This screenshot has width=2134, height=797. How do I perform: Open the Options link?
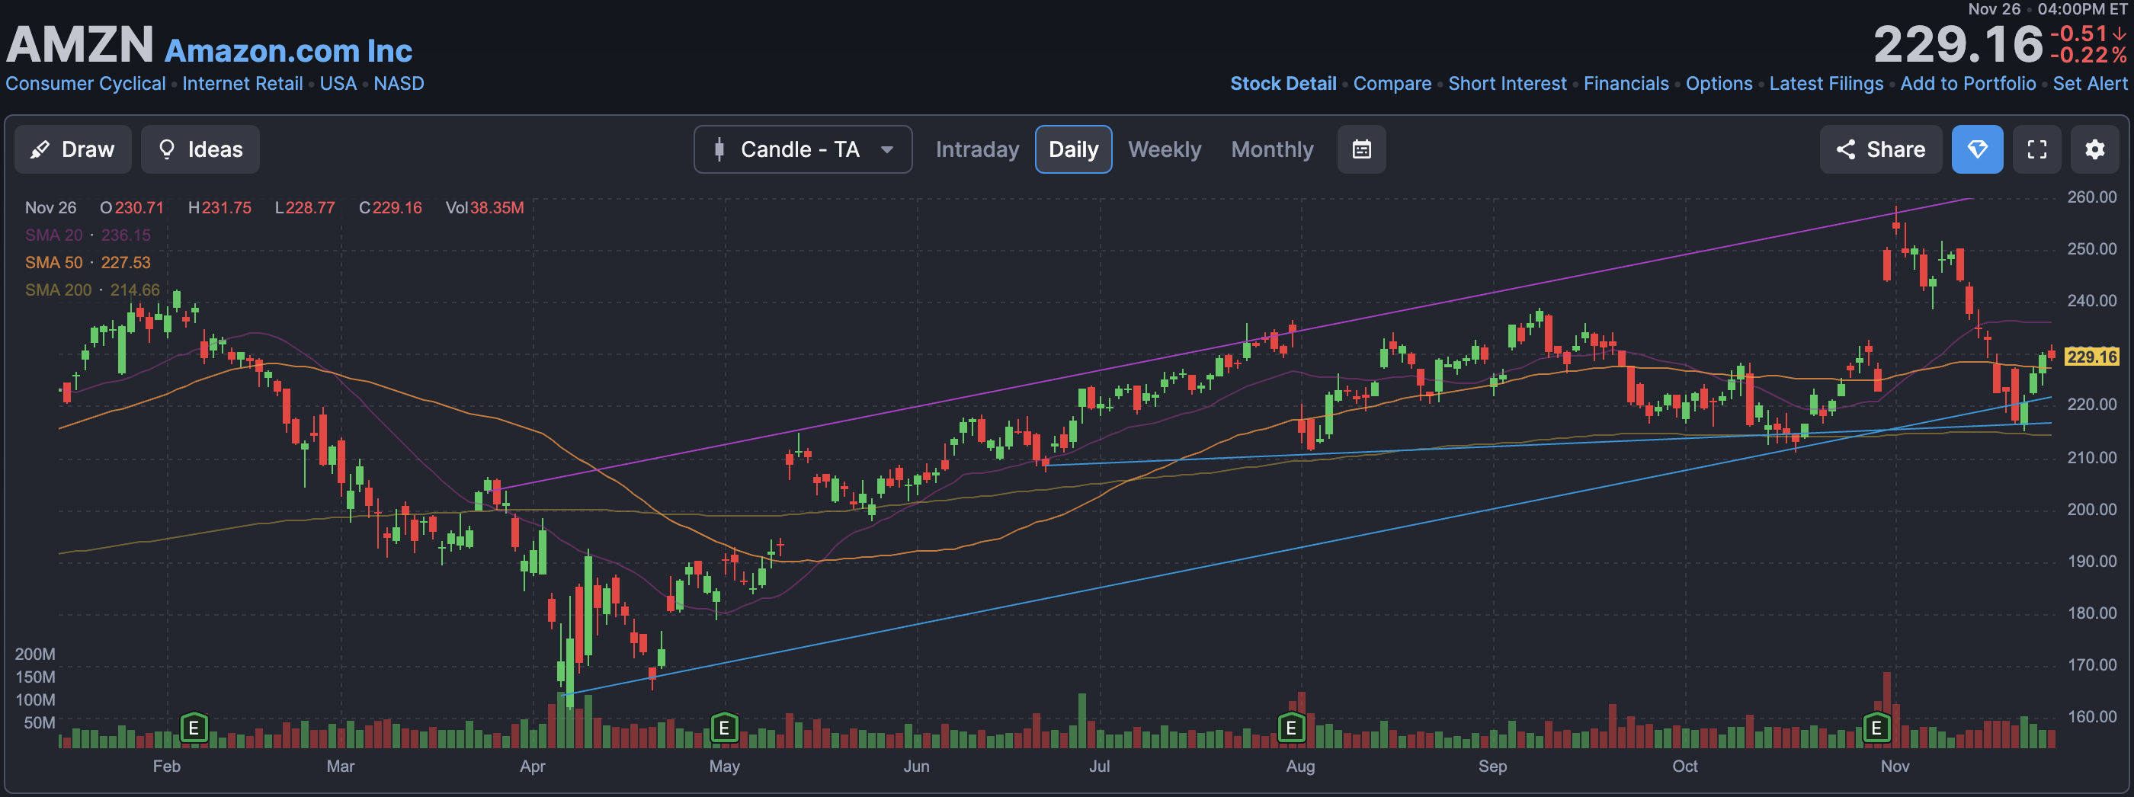coord(1719,84)
